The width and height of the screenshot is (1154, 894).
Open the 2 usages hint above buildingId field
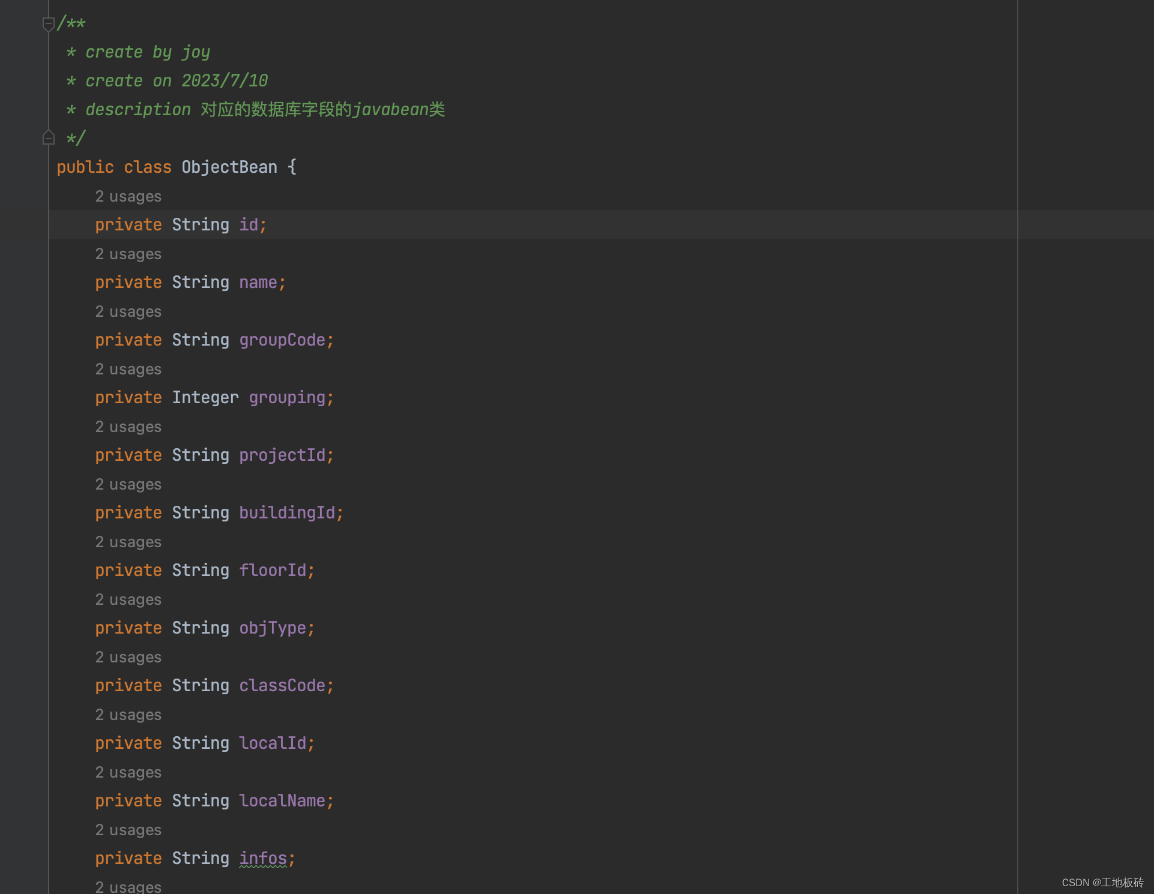pyautogui.click(x=128, y=484)
